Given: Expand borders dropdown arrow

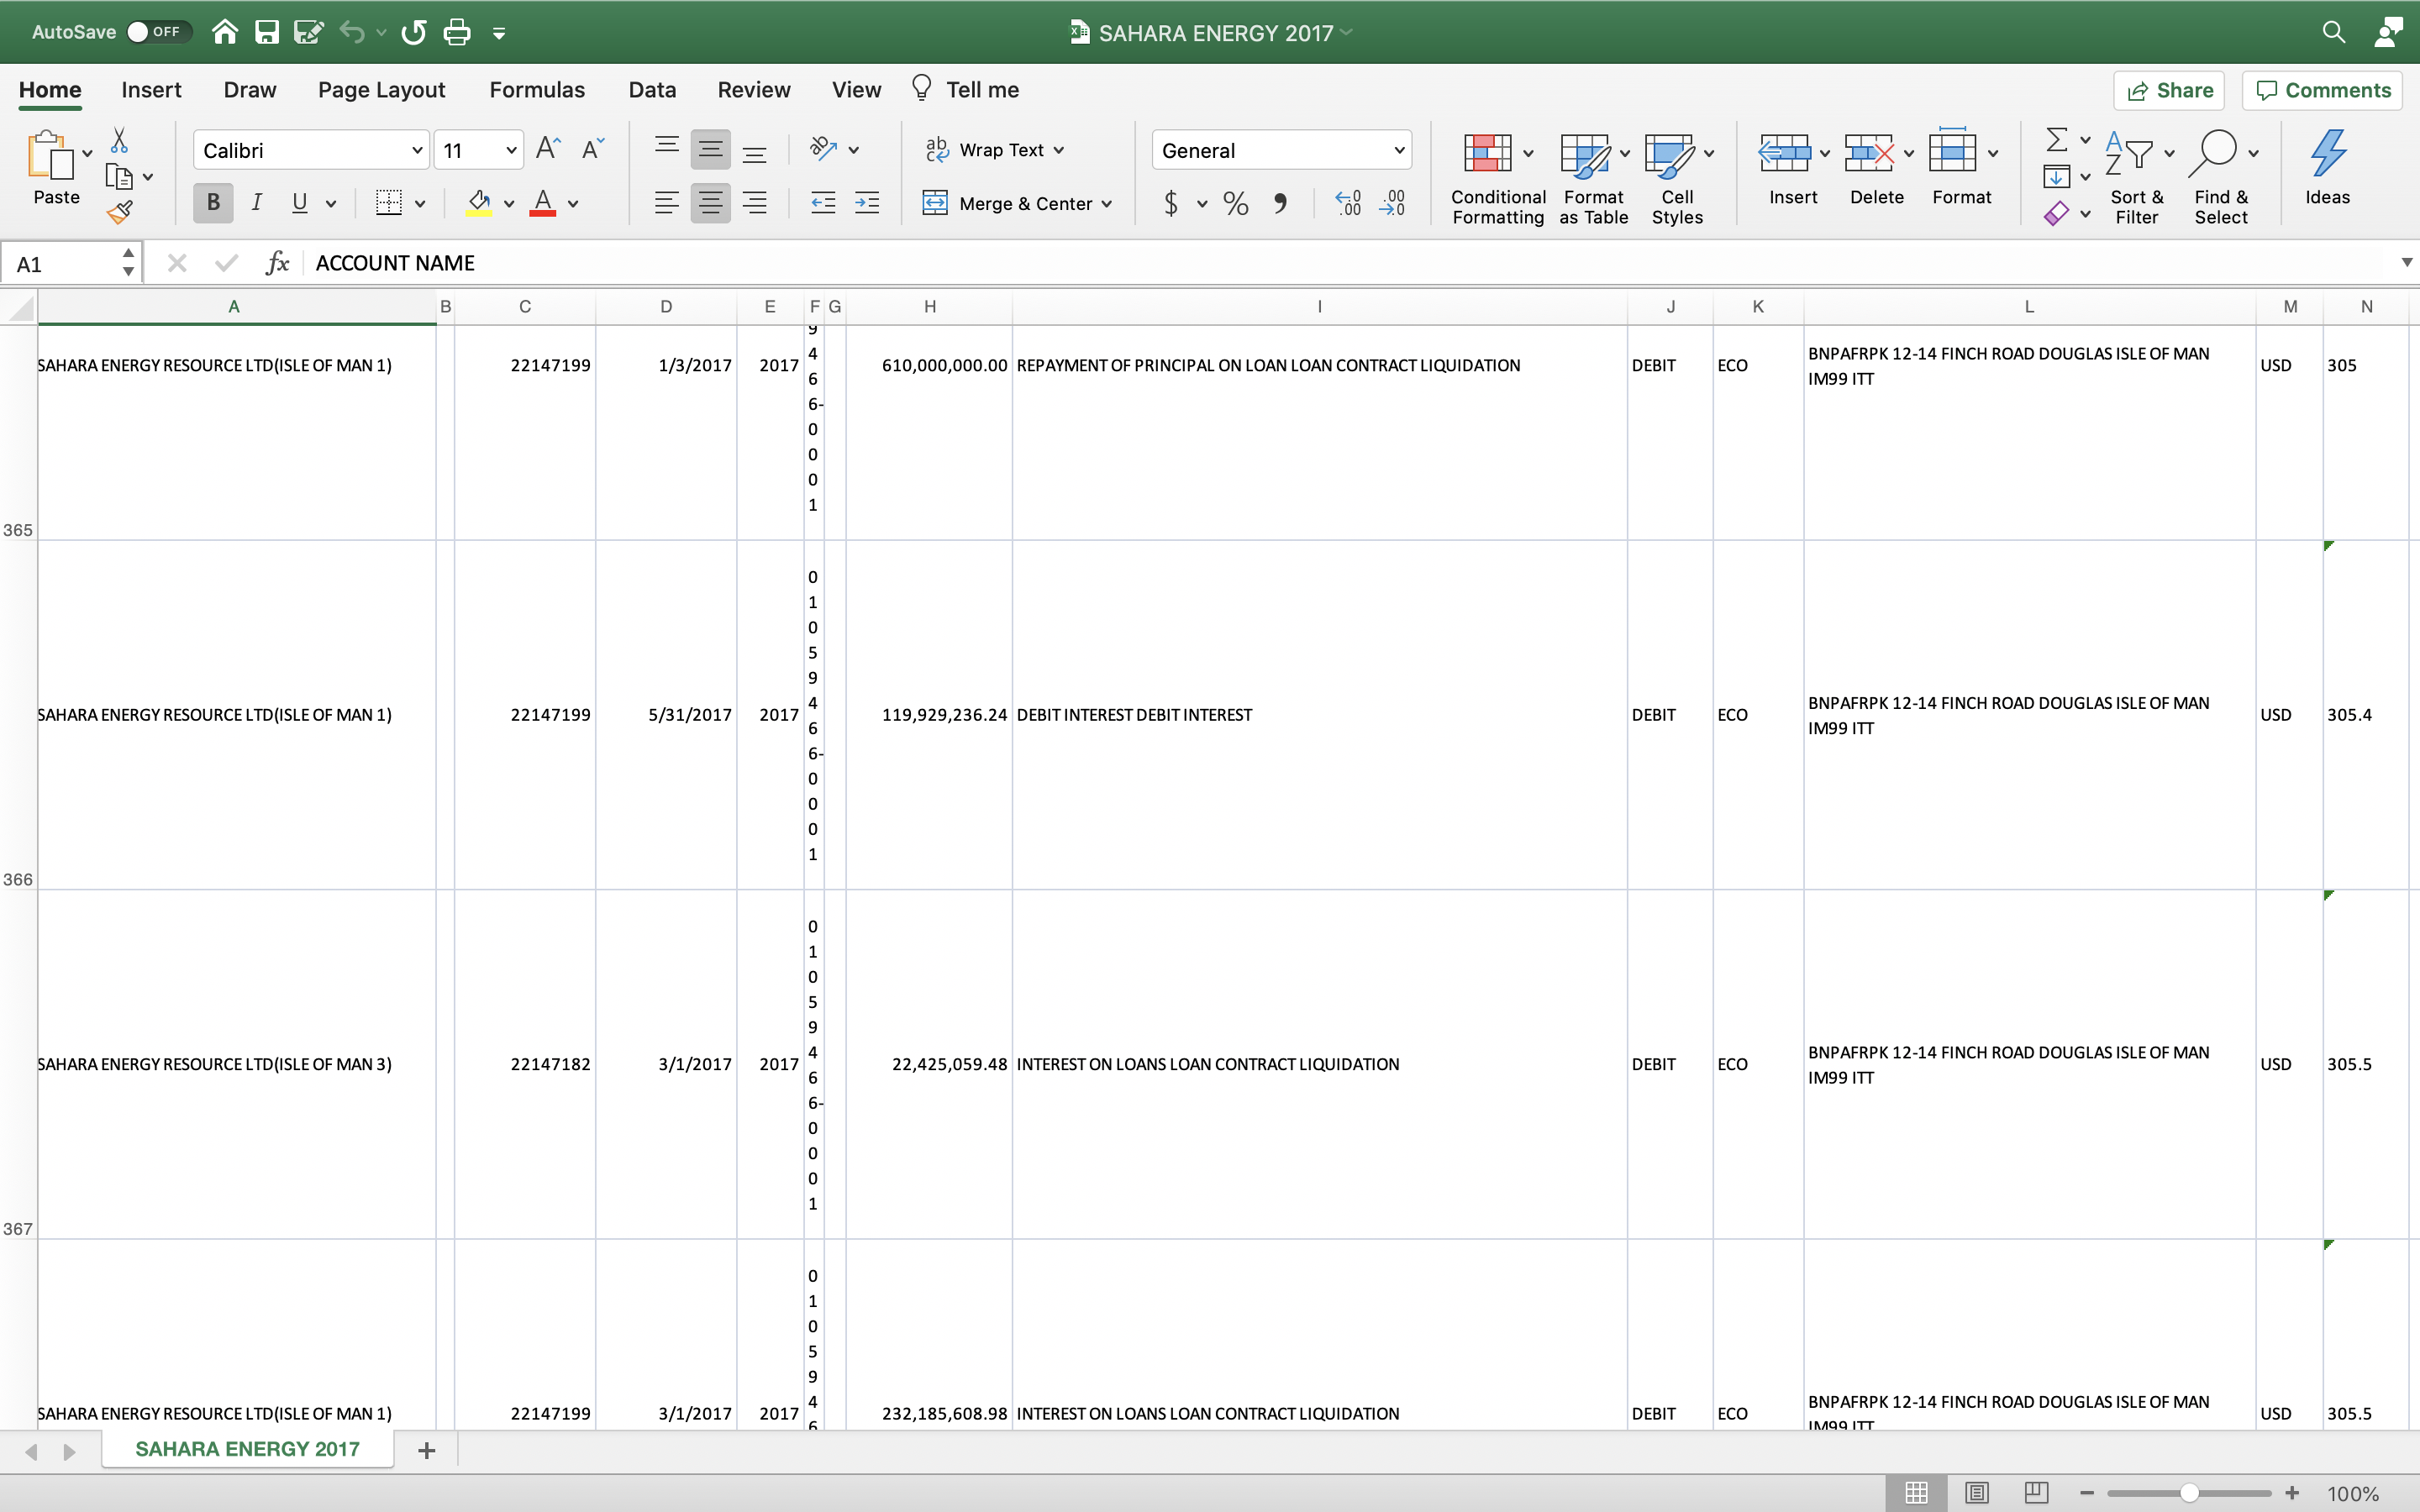Looking at the screenshot, I should pyautogui.click(x=420, y=204).
